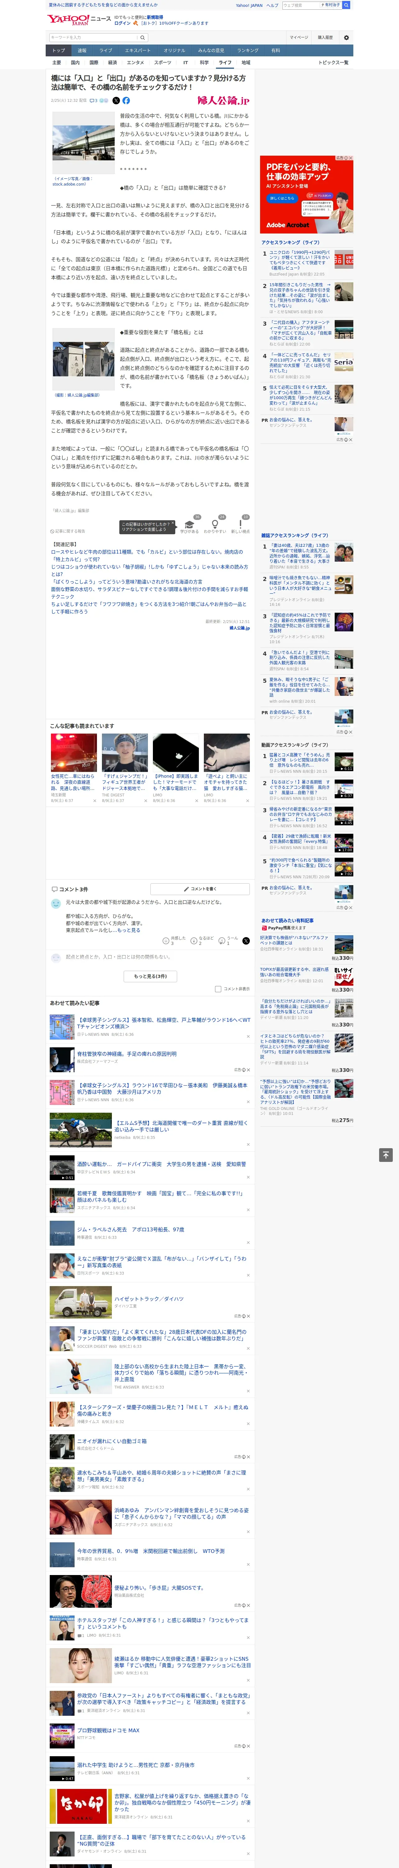
Task: React with わかりやすい lightbulb icon
Action: click(x=214, y=524)
